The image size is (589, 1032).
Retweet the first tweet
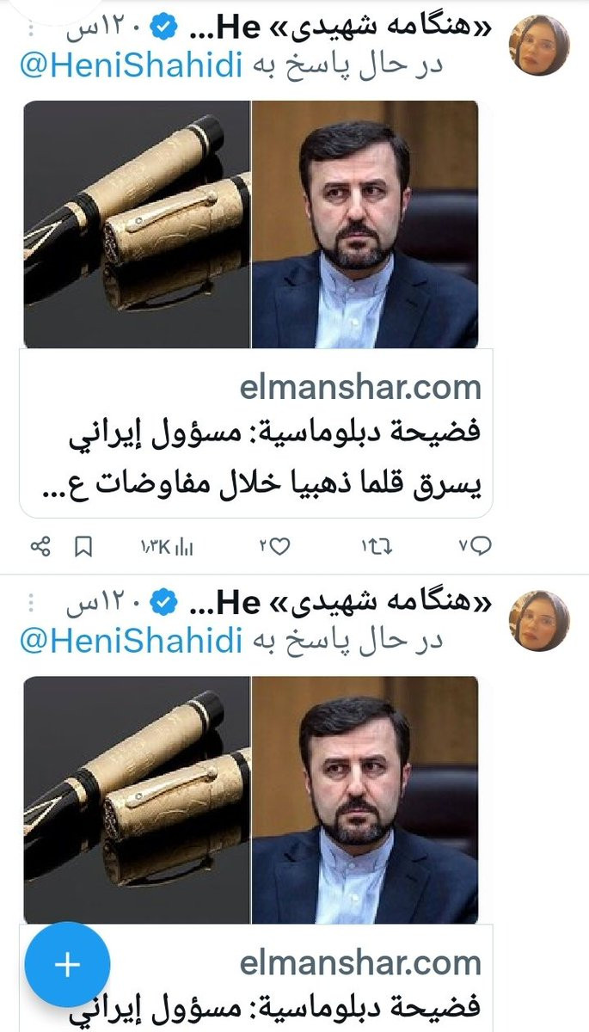(x=376, y=545)
